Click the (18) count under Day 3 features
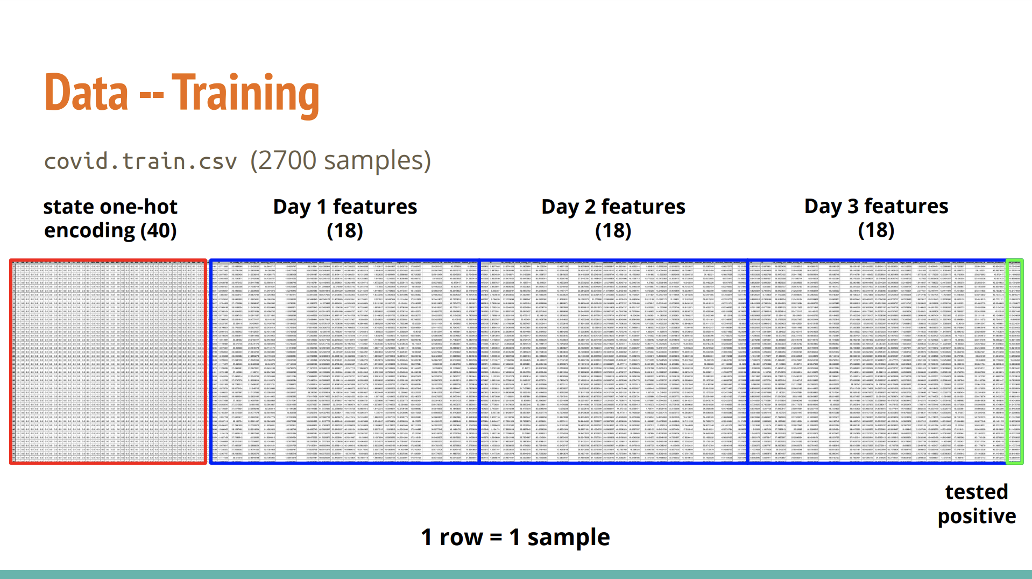This screenshot has height=579, width=1032. [876, 230]
